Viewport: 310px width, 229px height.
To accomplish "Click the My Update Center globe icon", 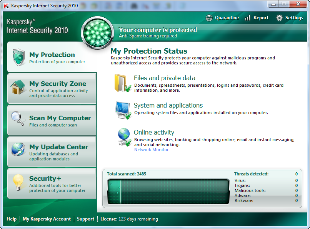I will 18,150.
